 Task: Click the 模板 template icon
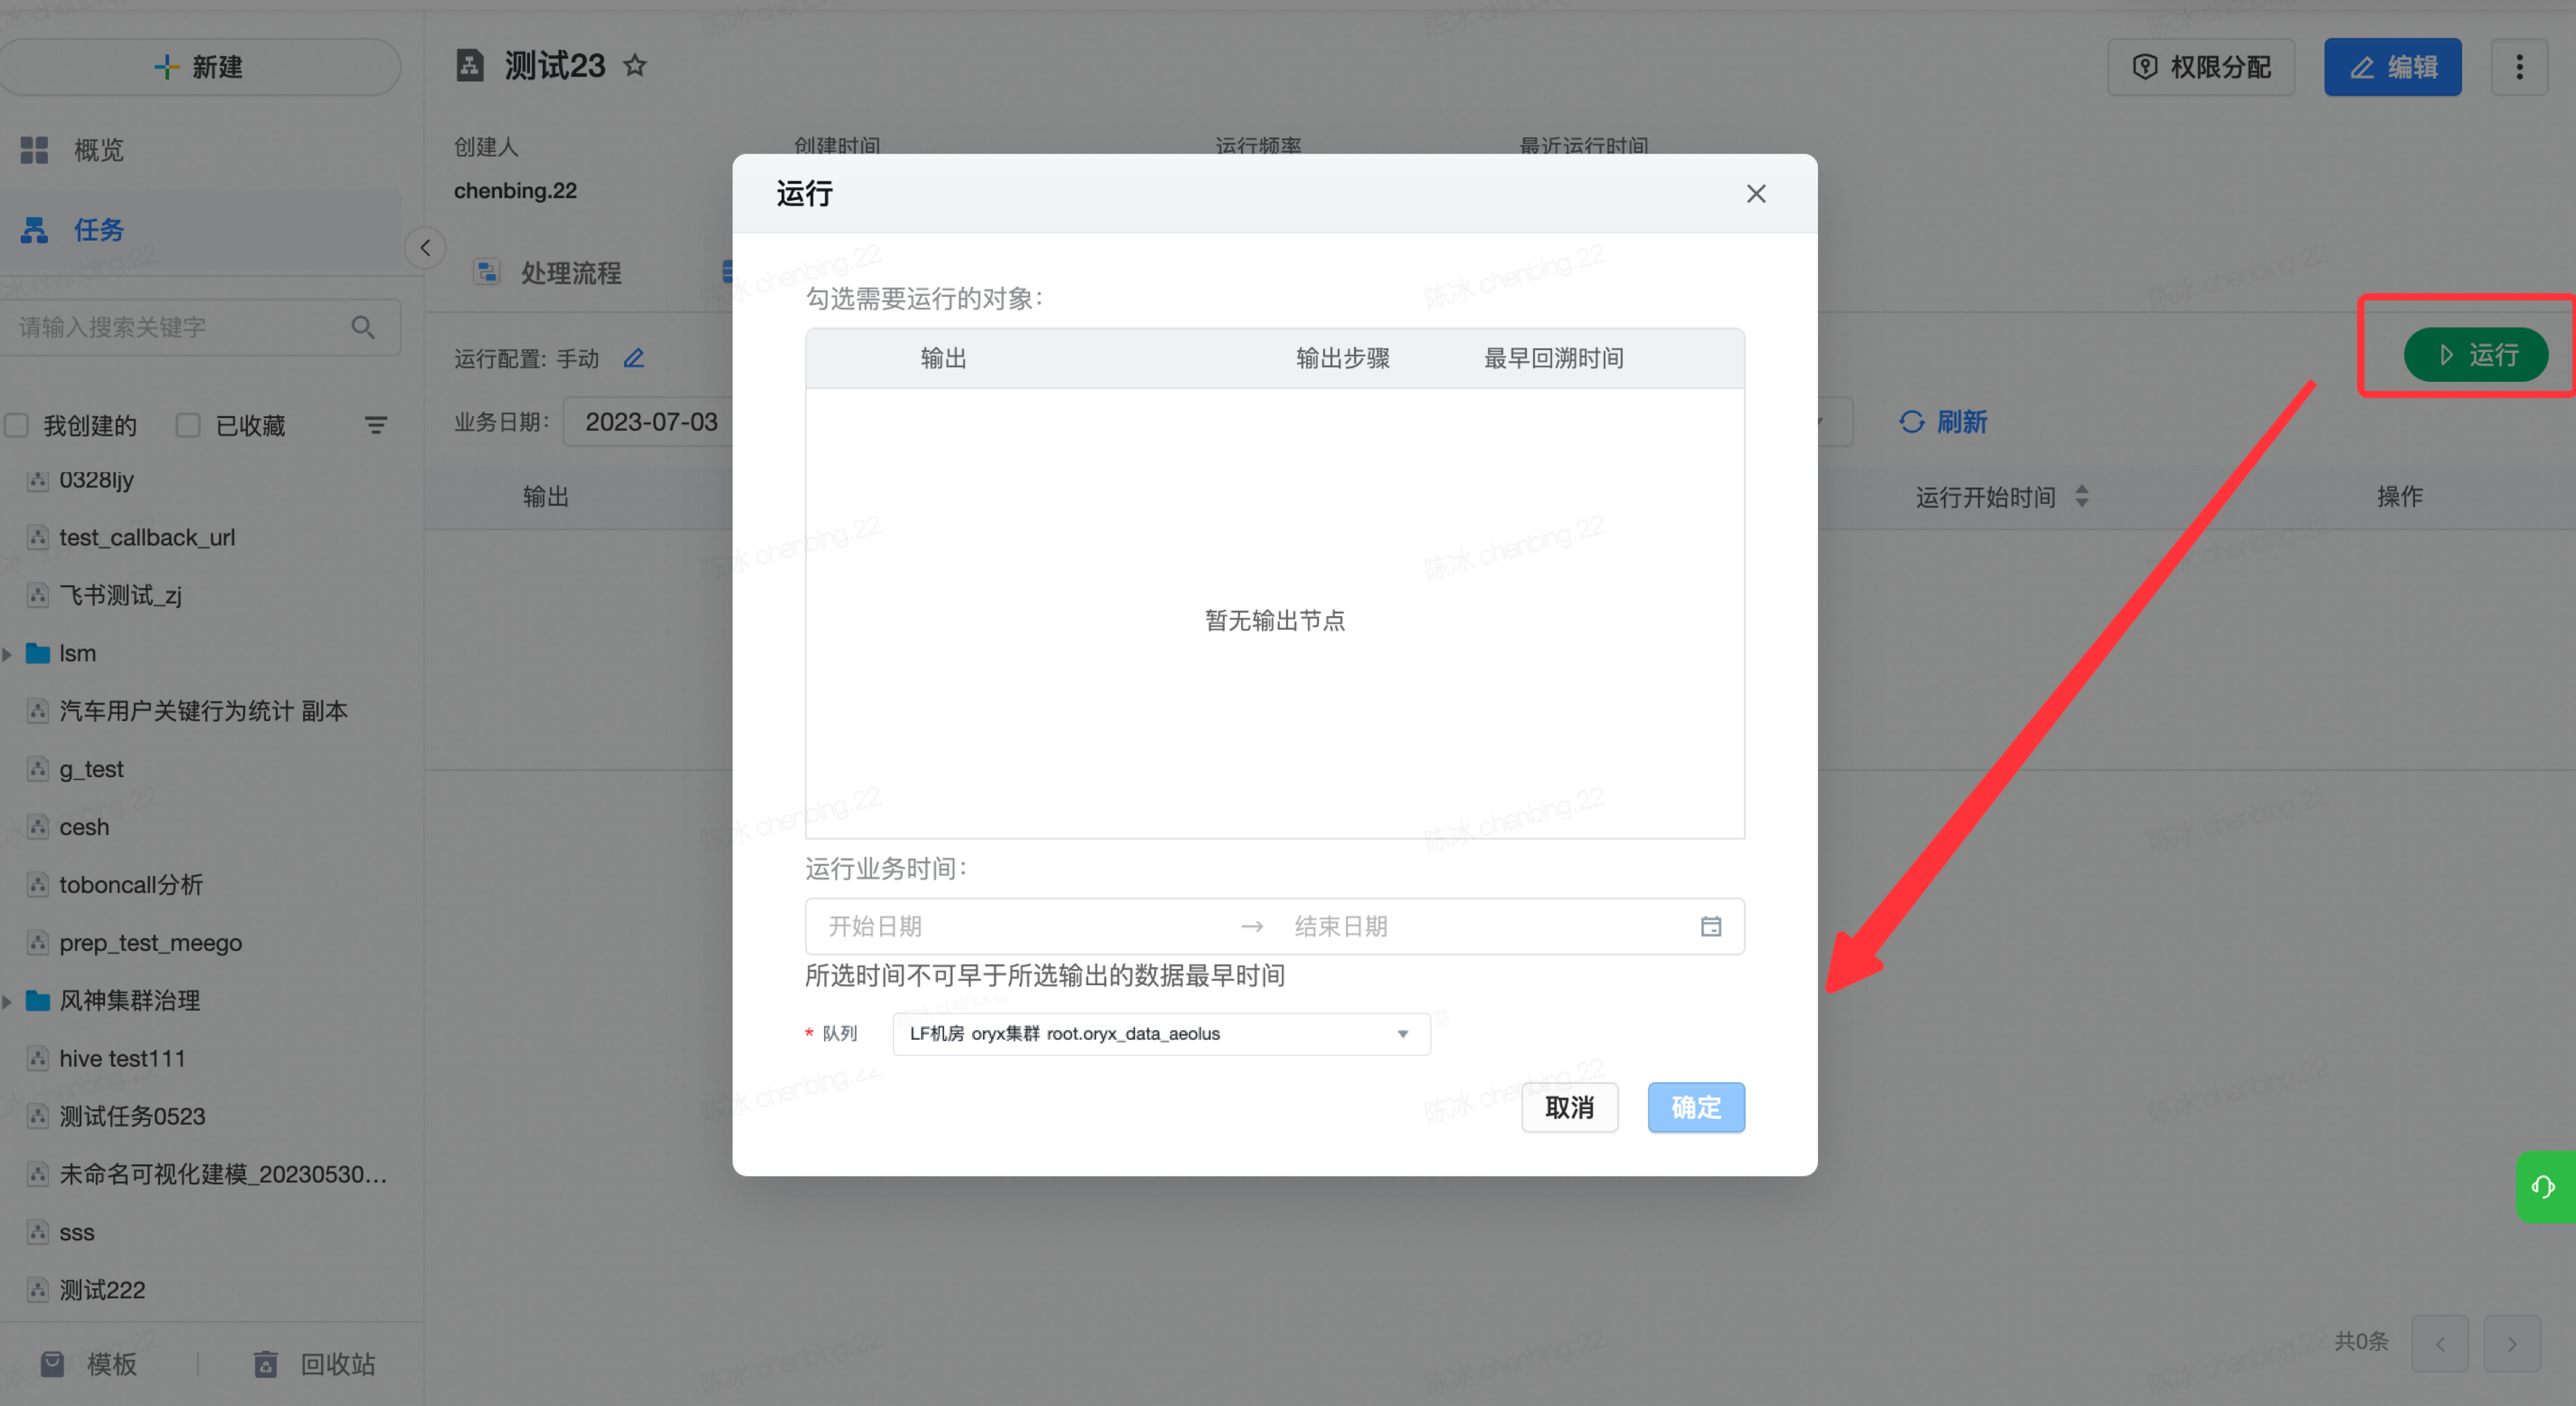(52, 1364)
